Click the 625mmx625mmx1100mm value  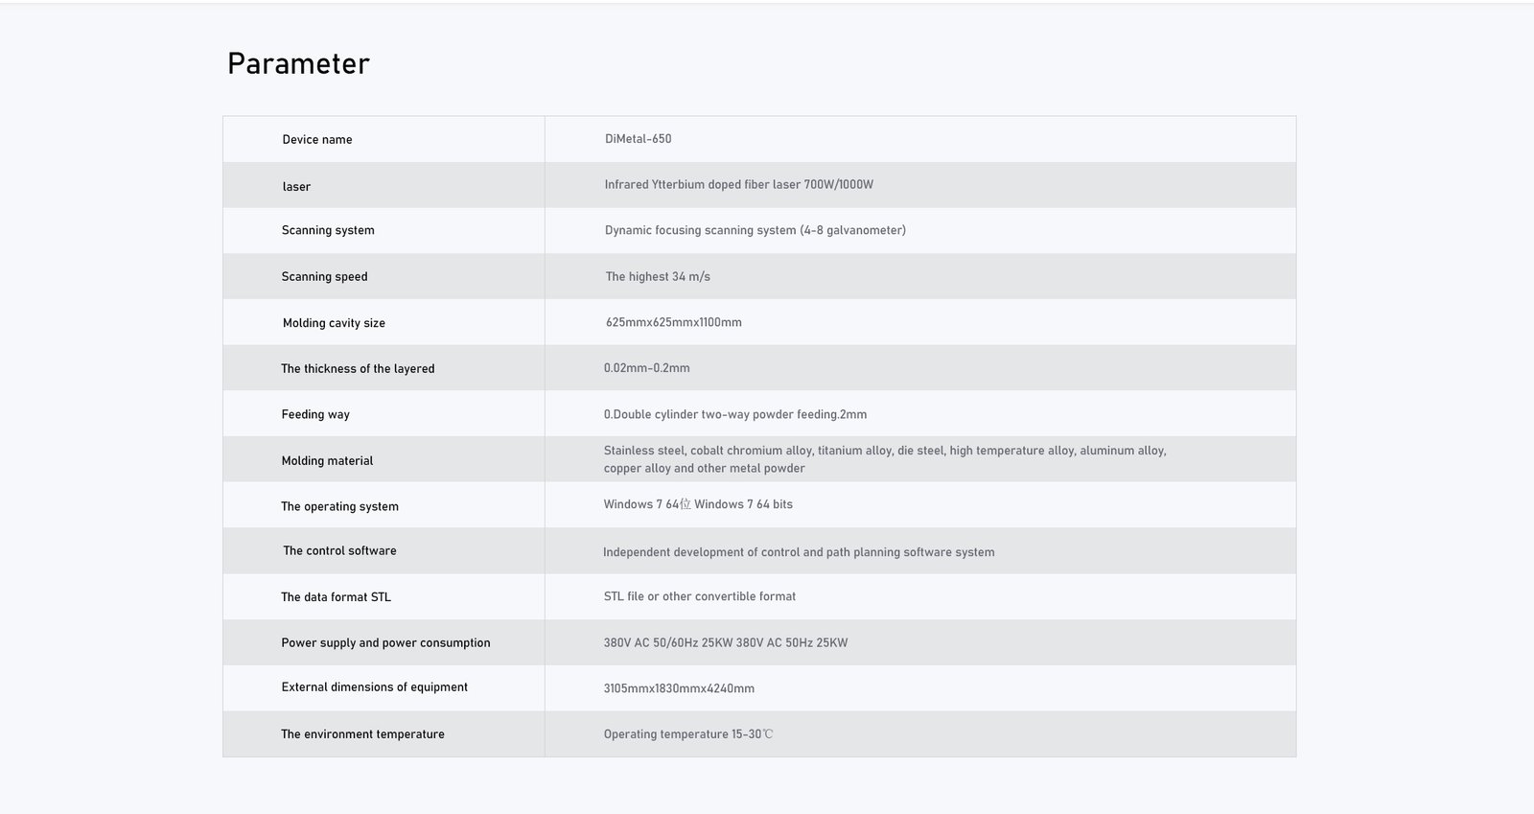673,323
